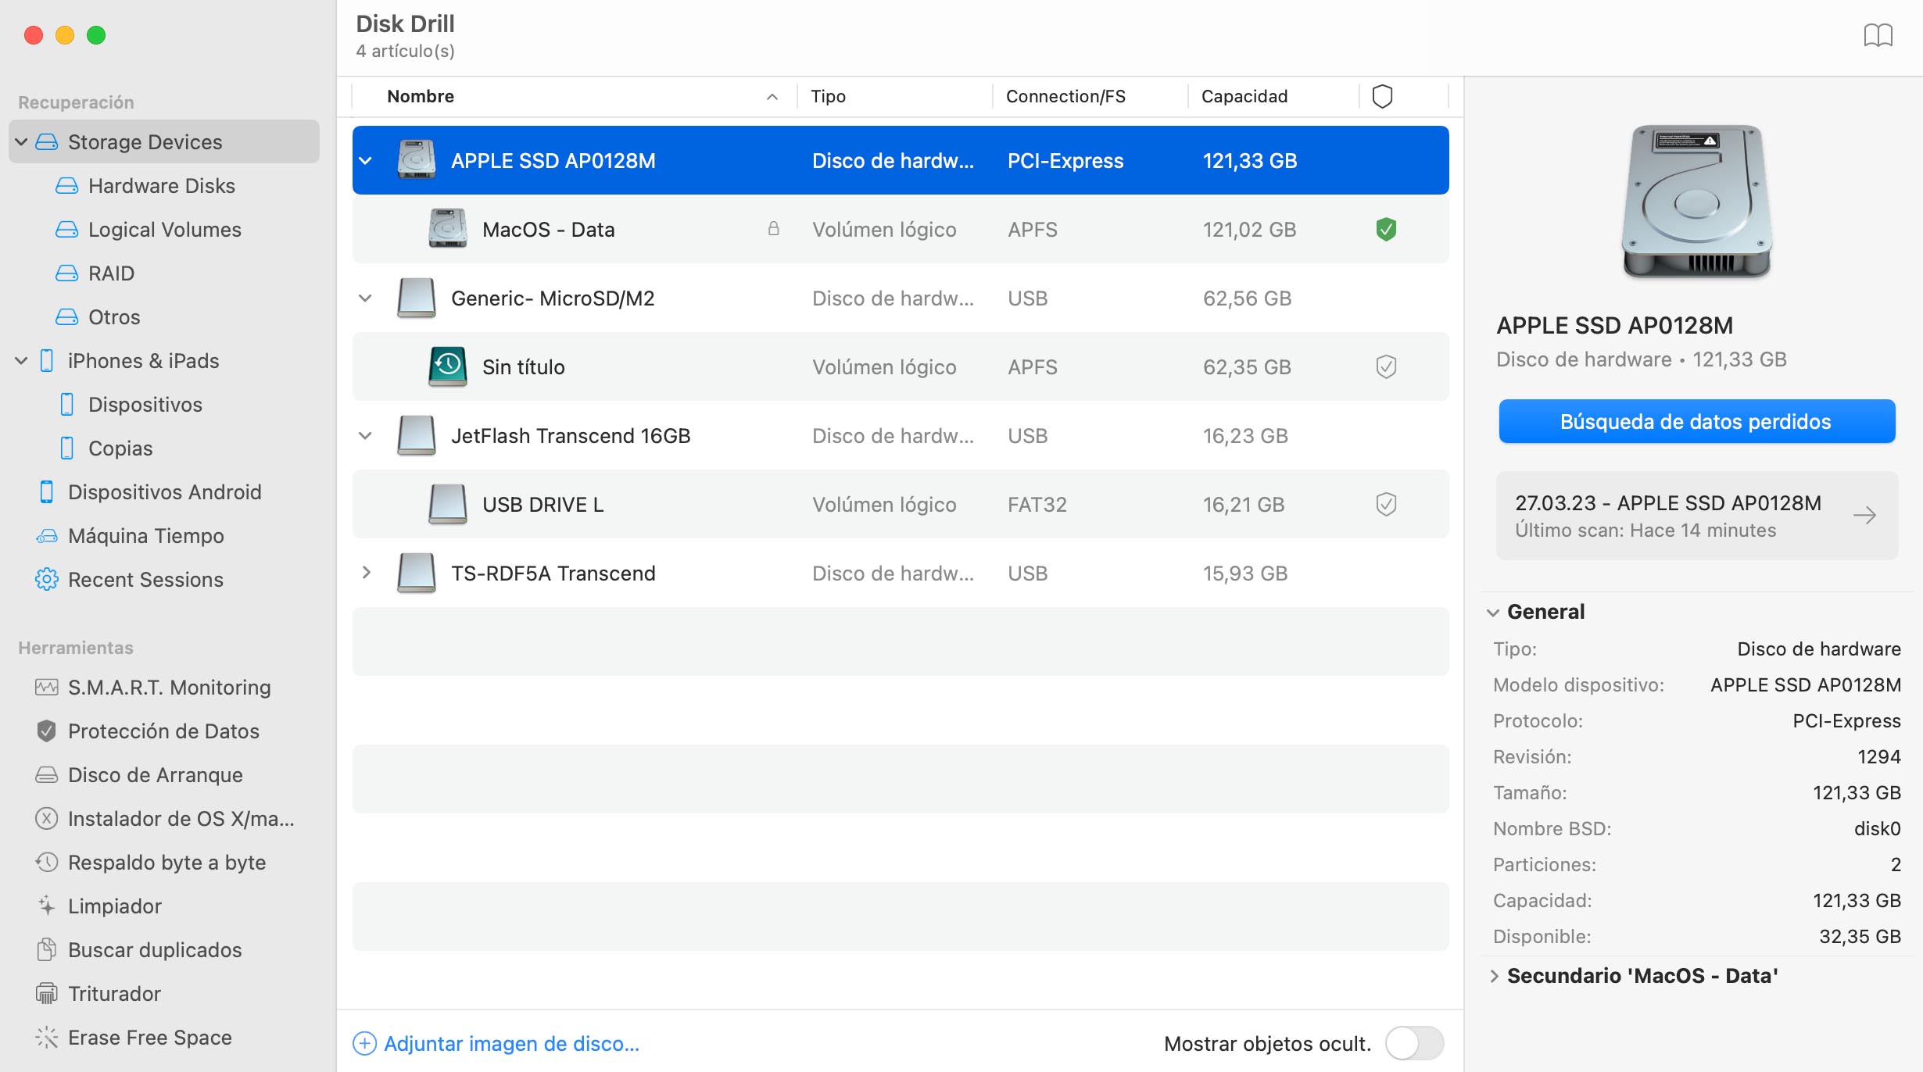Screen dimensions: 1923x1072
Task: Click the Respaldo byte a byte icon
Action: tap(45, 861)
